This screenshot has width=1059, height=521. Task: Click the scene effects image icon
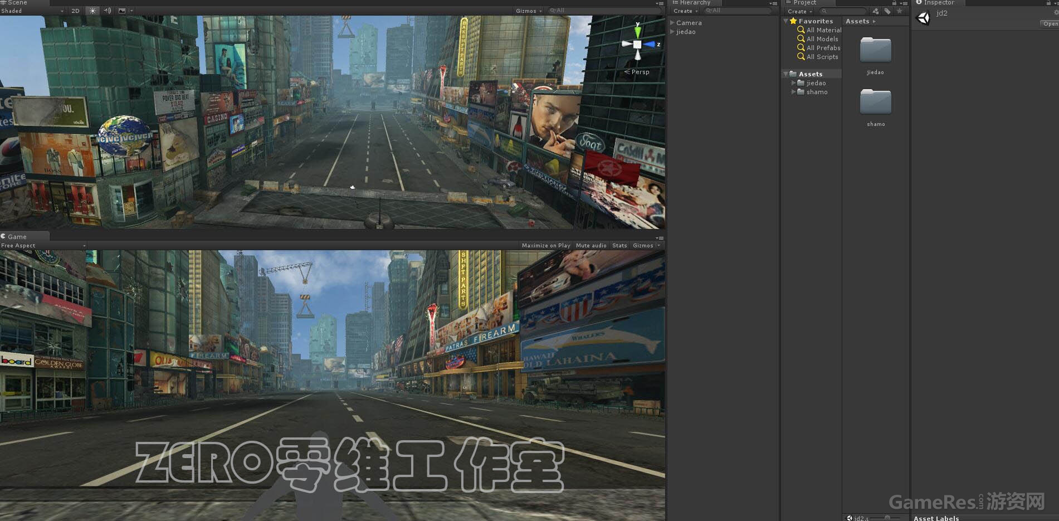point(122,11)
